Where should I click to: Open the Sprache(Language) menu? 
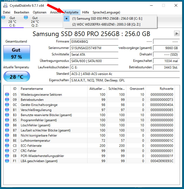pos(106,12)
